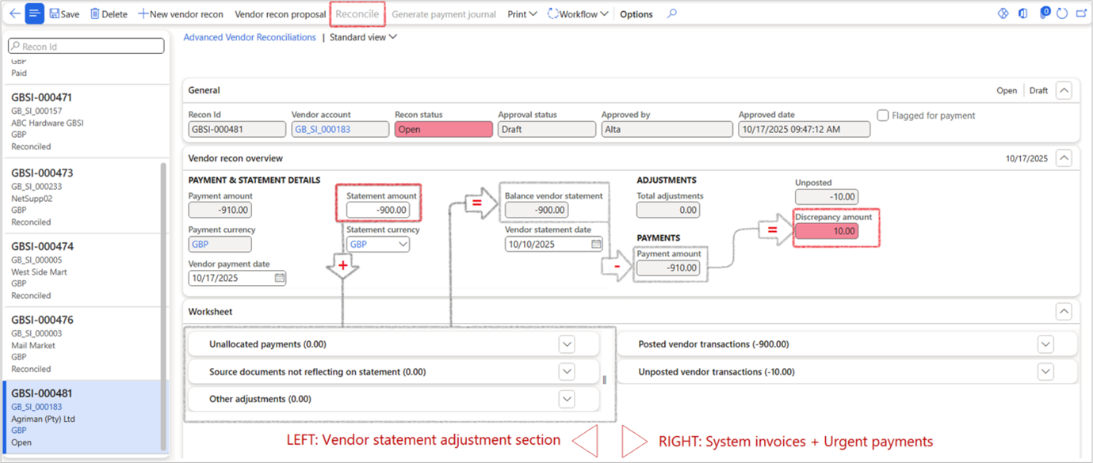
Task: Open calendar picker for Vendor payment date
Action: pos(280,278)
